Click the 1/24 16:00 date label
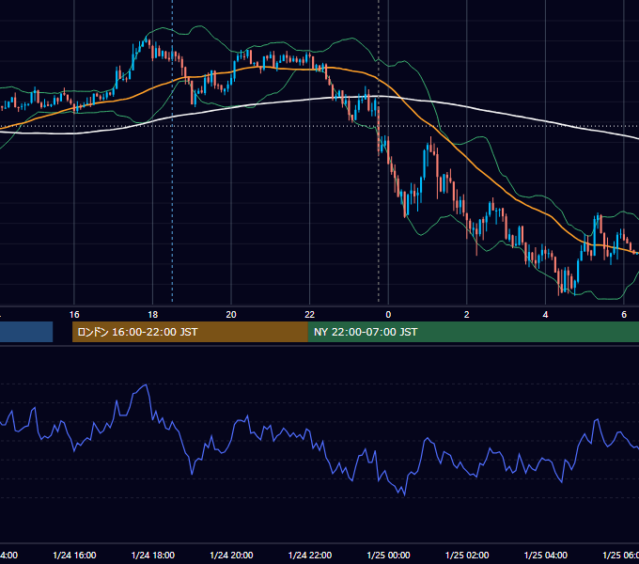Viewport: 639px width, 564px height. coord(74,555)
